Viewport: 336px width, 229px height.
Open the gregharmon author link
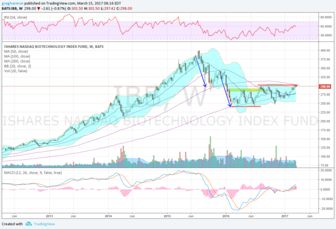[12, 3]
